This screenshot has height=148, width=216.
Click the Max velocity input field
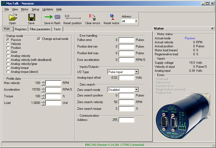click(x=53, y=83)
